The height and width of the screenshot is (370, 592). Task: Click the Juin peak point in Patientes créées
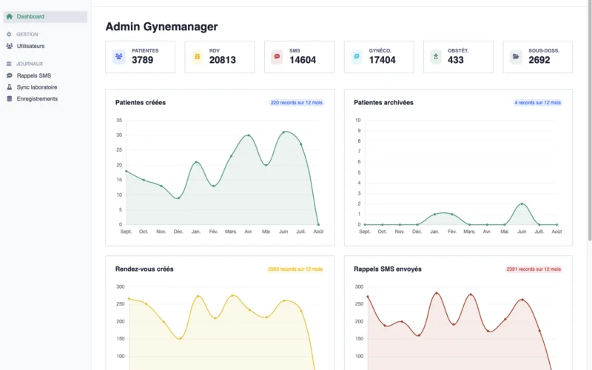pyautogui.click(x=283, y=132)
